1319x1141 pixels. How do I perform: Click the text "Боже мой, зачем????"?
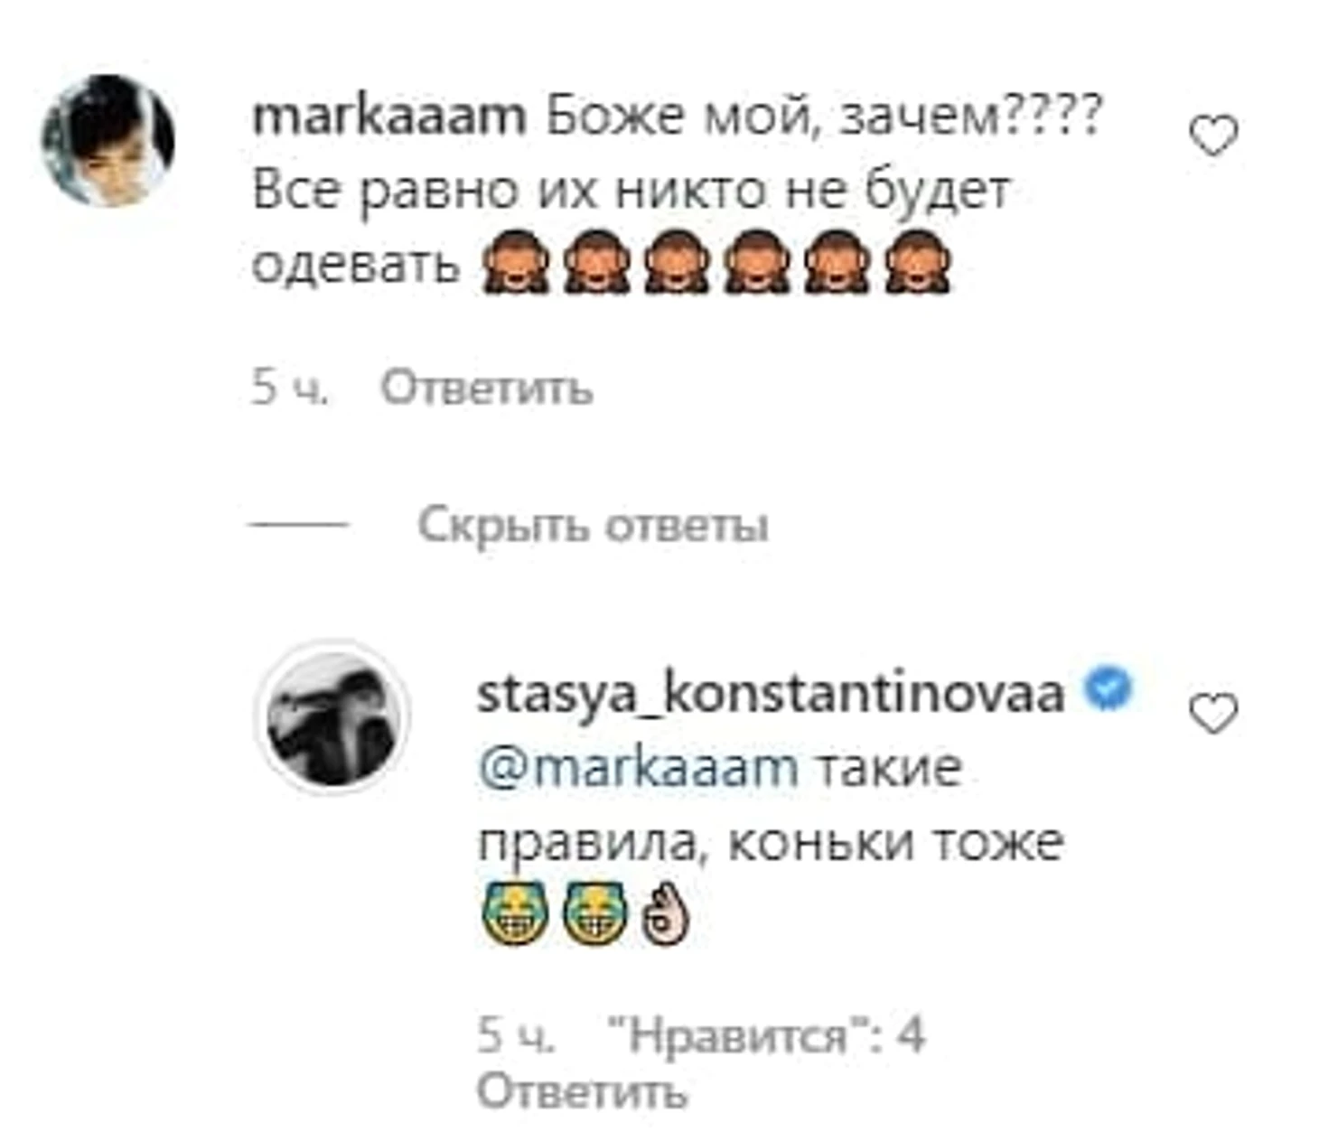pos(825,117)
